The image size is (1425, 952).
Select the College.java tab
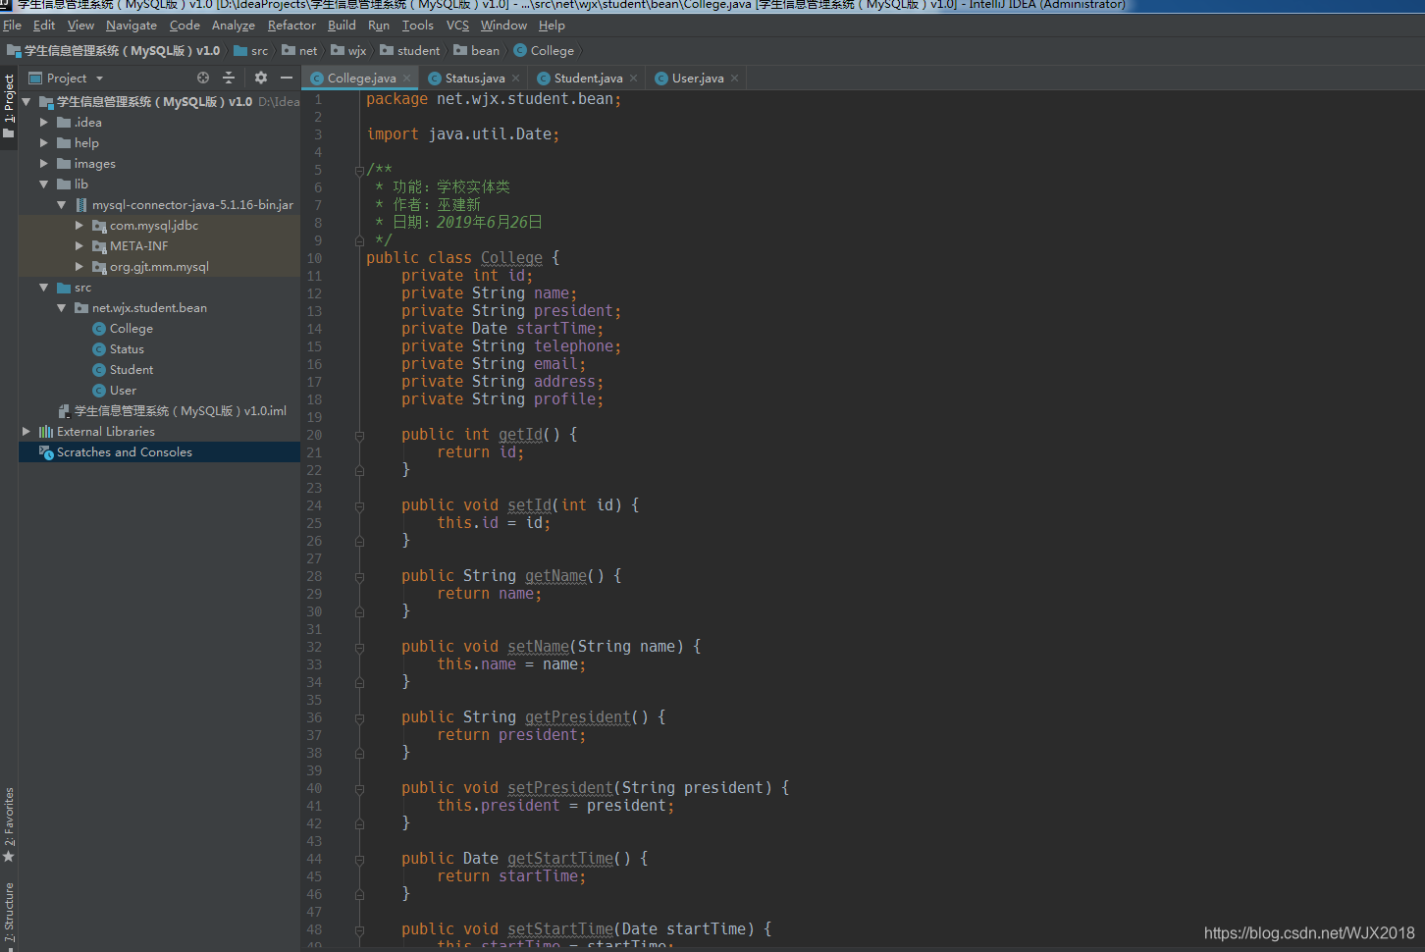tap(360, 79)
